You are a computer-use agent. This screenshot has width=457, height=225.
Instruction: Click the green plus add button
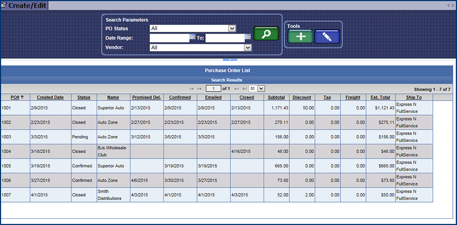tap(300, 36)
